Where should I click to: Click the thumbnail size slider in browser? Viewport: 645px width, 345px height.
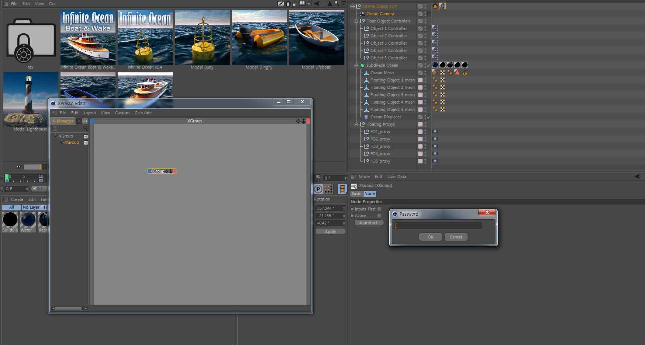click(35, 167)
